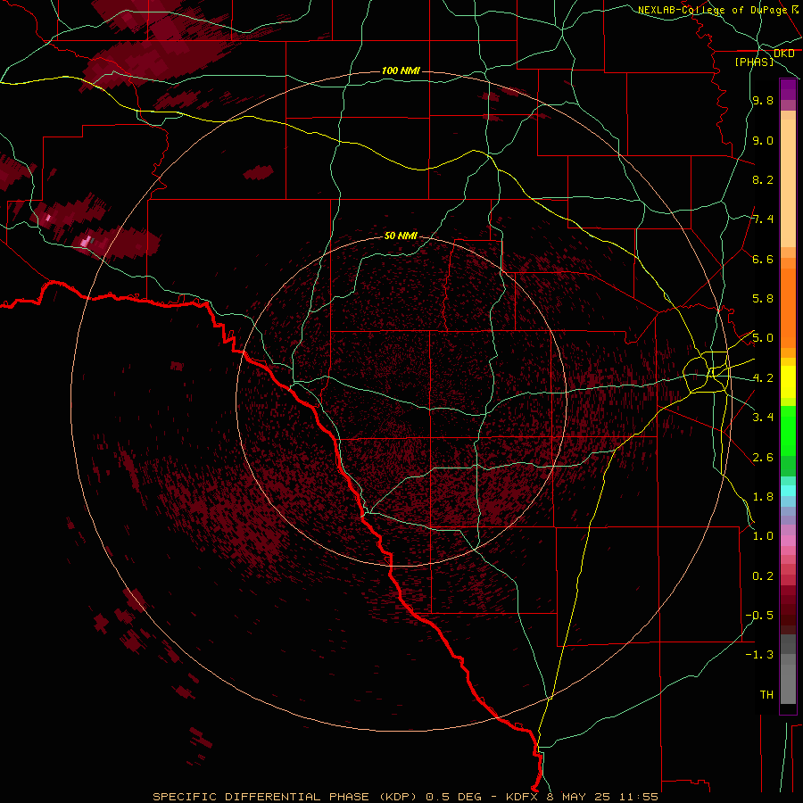The width and height of the screenshot is (803, 803).
Task: Click the TH label on color scale
Action: pos(766,694)
